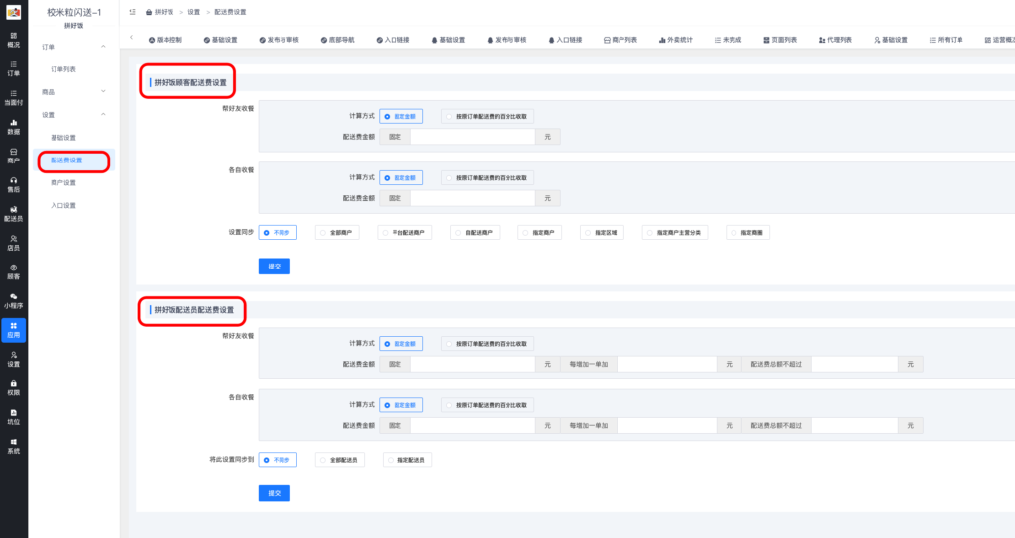Focus customer 各自收餐 delivery fee amount field
Image resolution: width=1015 pixels, height=538 pixels.
click(x=473, y=198)
